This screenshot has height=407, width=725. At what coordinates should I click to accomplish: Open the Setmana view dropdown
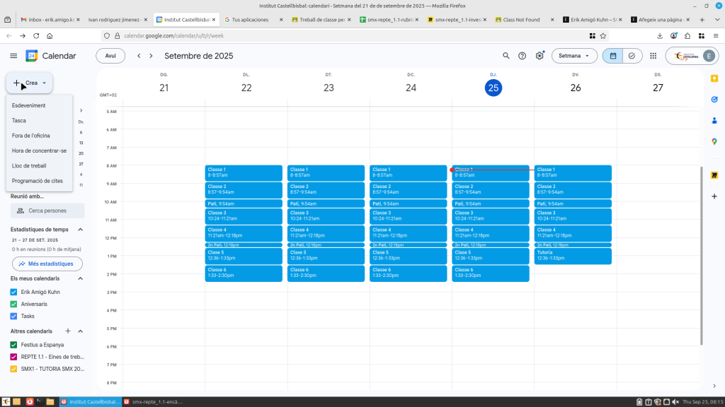[x=574, y=56]
